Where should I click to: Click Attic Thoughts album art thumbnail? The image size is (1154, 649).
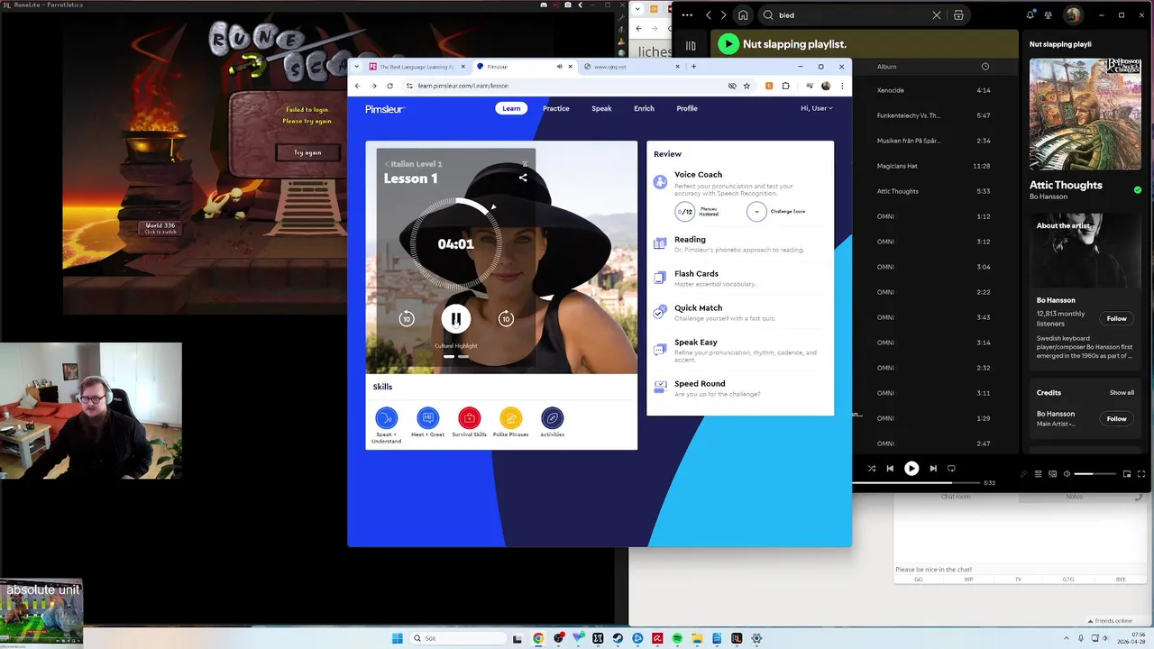click(x=1085, y=114)
